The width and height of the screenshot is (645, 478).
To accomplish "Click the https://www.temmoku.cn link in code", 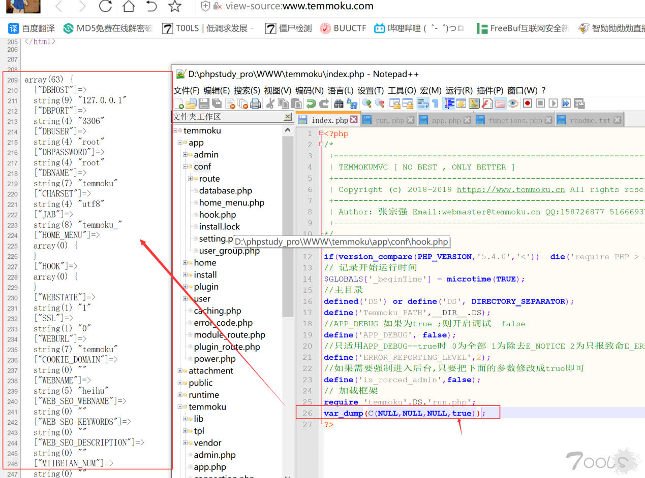I will [511, 190].
